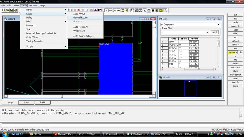
Task: Click the delete button on right panel
Action: [235, 86]
